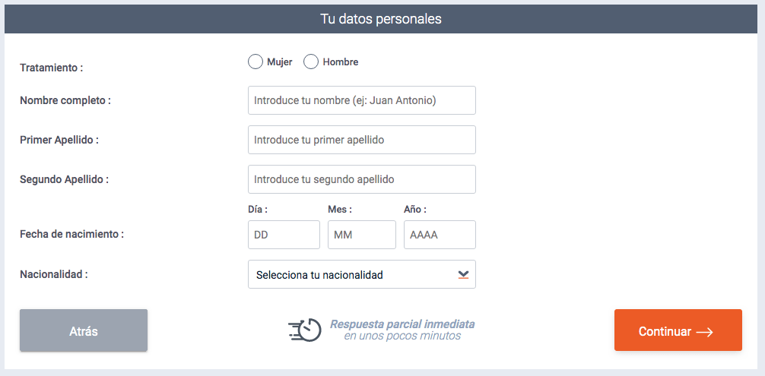Screen dimensions: 765x376
Task: Select the DD day field
Action: pyautogui.click(x=284, y=235)
